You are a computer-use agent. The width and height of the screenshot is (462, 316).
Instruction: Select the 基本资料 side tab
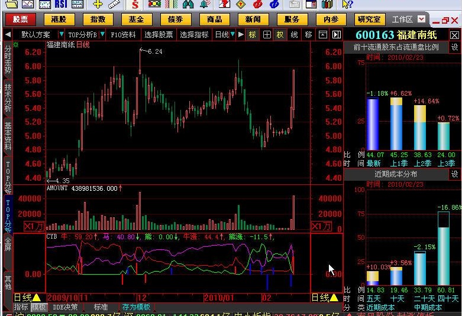click(x=8, y=136)
